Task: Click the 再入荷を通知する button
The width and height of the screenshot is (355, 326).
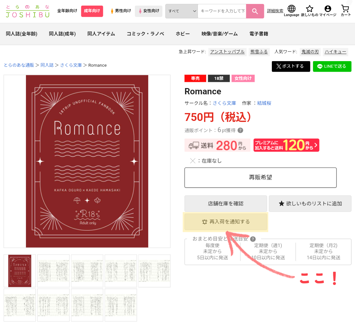Action: tap(226, 222)
